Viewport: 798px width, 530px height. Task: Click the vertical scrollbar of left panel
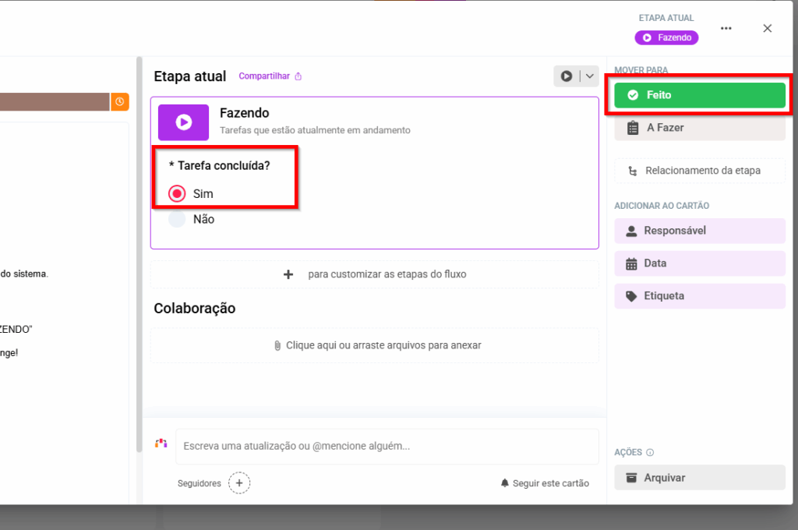coord(139,234)
